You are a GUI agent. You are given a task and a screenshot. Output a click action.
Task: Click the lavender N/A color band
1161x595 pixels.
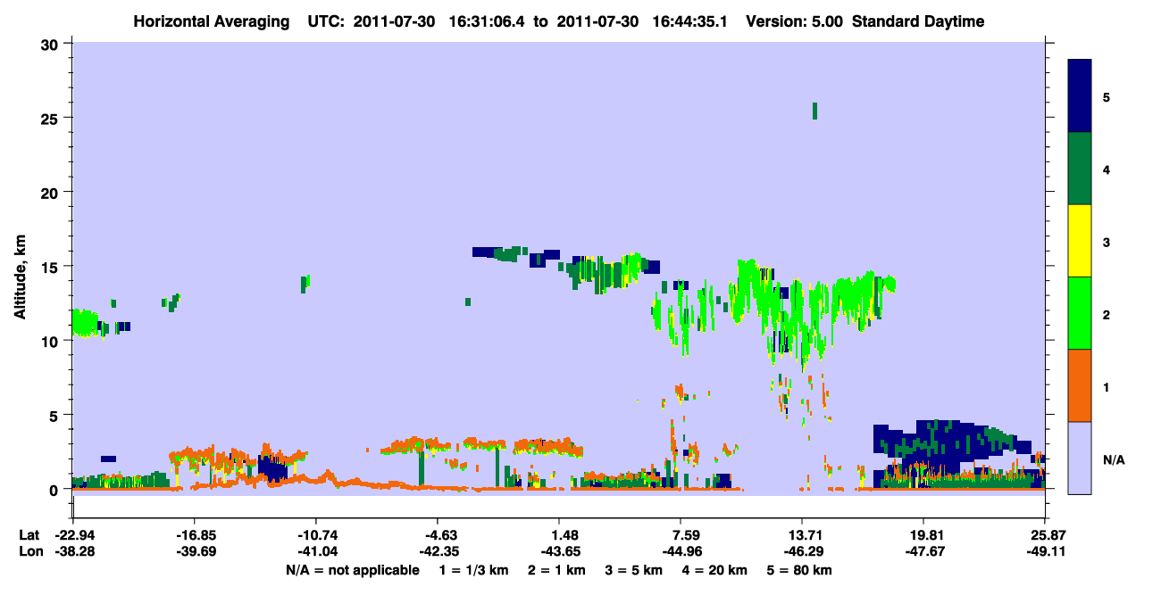(x=1080, y=458)
